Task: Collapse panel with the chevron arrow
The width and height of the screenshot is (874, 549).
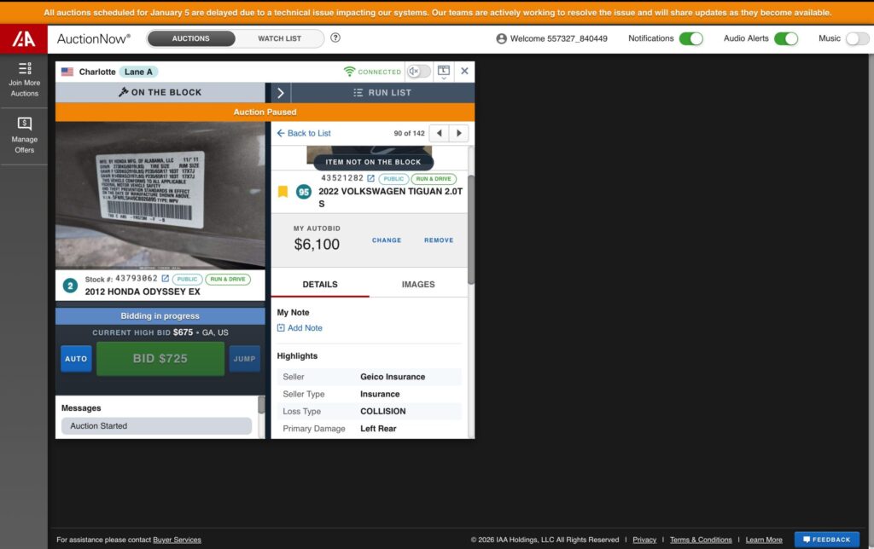Action: (280, 93)
